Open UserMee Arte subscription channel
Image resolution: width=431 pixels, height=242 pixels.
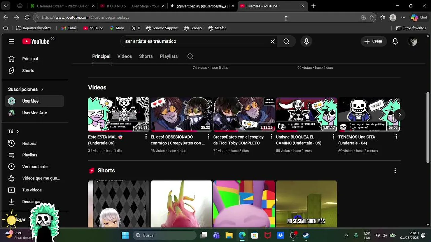coord(34,113)
